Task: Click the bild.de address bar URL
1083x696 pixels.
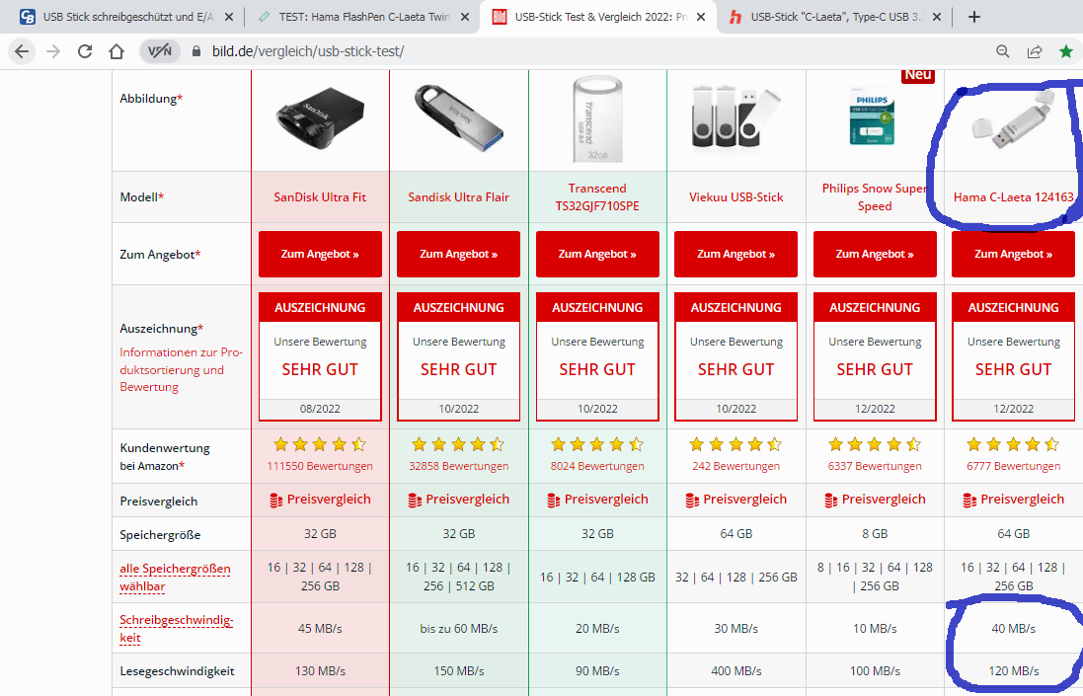Action: pyautogui.click(x=308, y=51)
